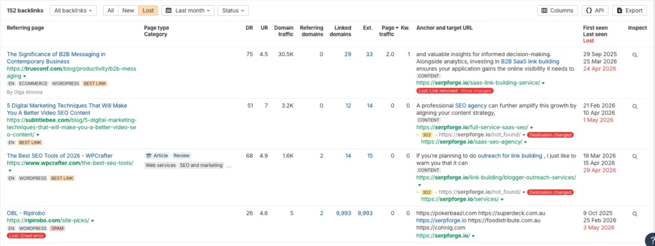Inspect the ripirobo.com backlink row
The image size is (655, 246).
pos(635,214)
